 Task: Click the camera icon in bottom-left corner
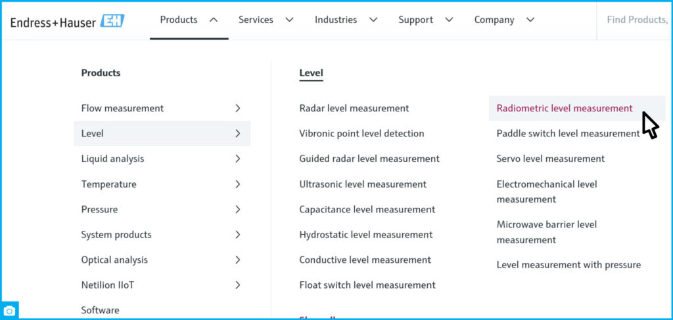click(x=10, y=311)
